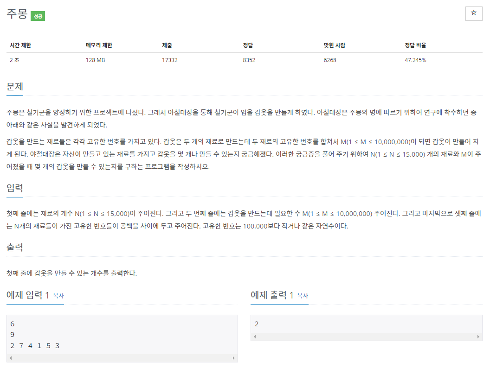Click the 맞힌 사람 column header
This screenshot has height=368, width=490.
(335, 45)
